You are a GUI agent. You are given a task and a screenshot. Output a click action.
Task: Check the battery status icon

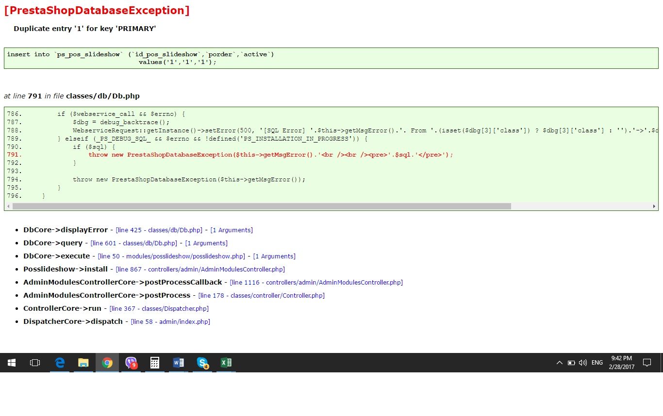pos(571,363)
